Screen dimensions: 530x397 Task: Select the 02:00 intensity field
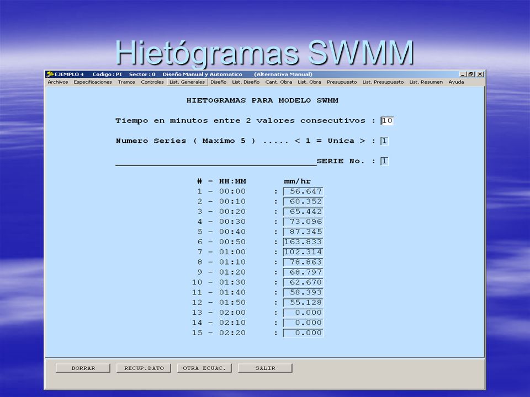point(303,313)
